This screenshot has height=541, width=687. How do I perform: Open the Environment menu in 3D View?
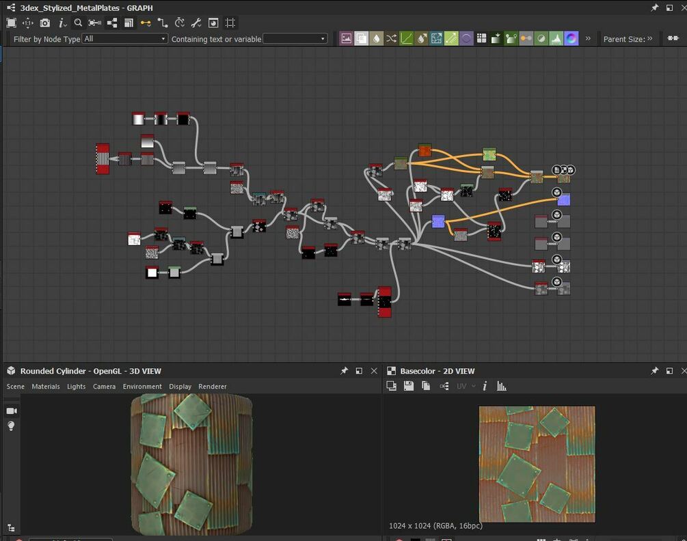[x=142, y=387]
